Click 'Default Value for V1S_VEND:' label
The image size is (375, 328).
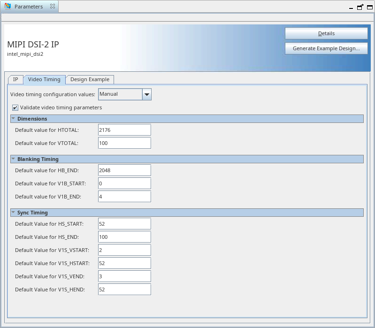point(50,276)
